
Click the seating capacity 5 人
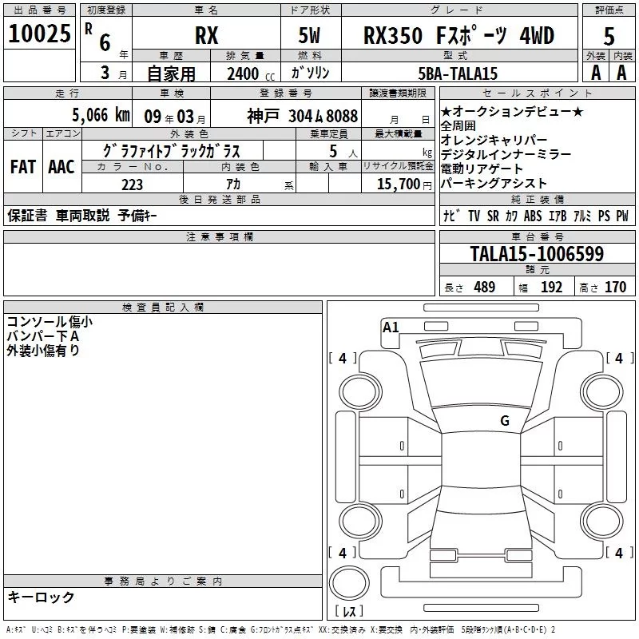(x=343, y=151)
